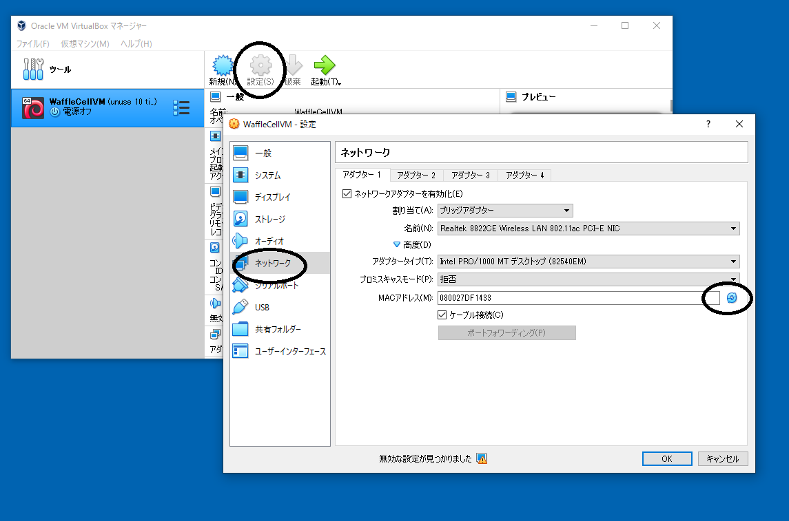789x521 pixels.
Task: Click the 一般 section header icon in Manager
Action: (216, 96)
